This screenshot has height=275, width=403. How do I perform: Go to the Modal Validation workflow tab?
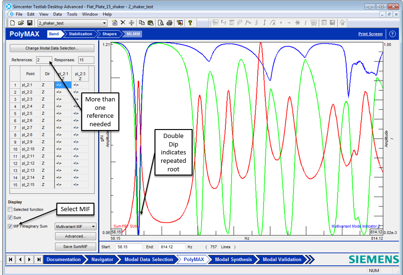pos(282,260)
